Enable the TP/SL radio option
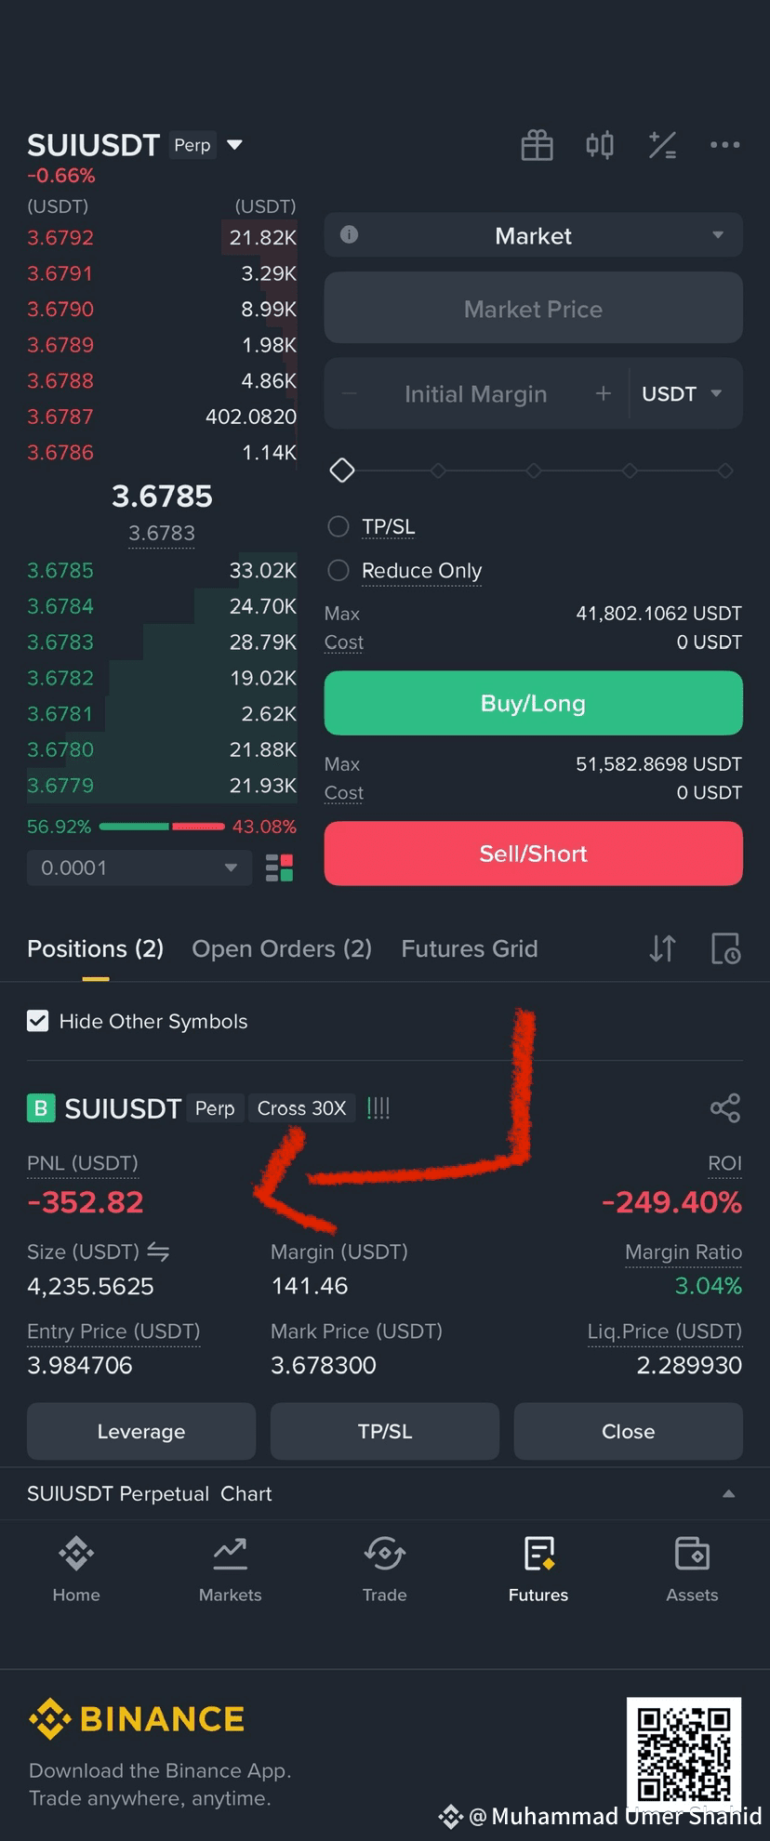The width and height of the screenshot is (770, 1841). tap(339, 526)
